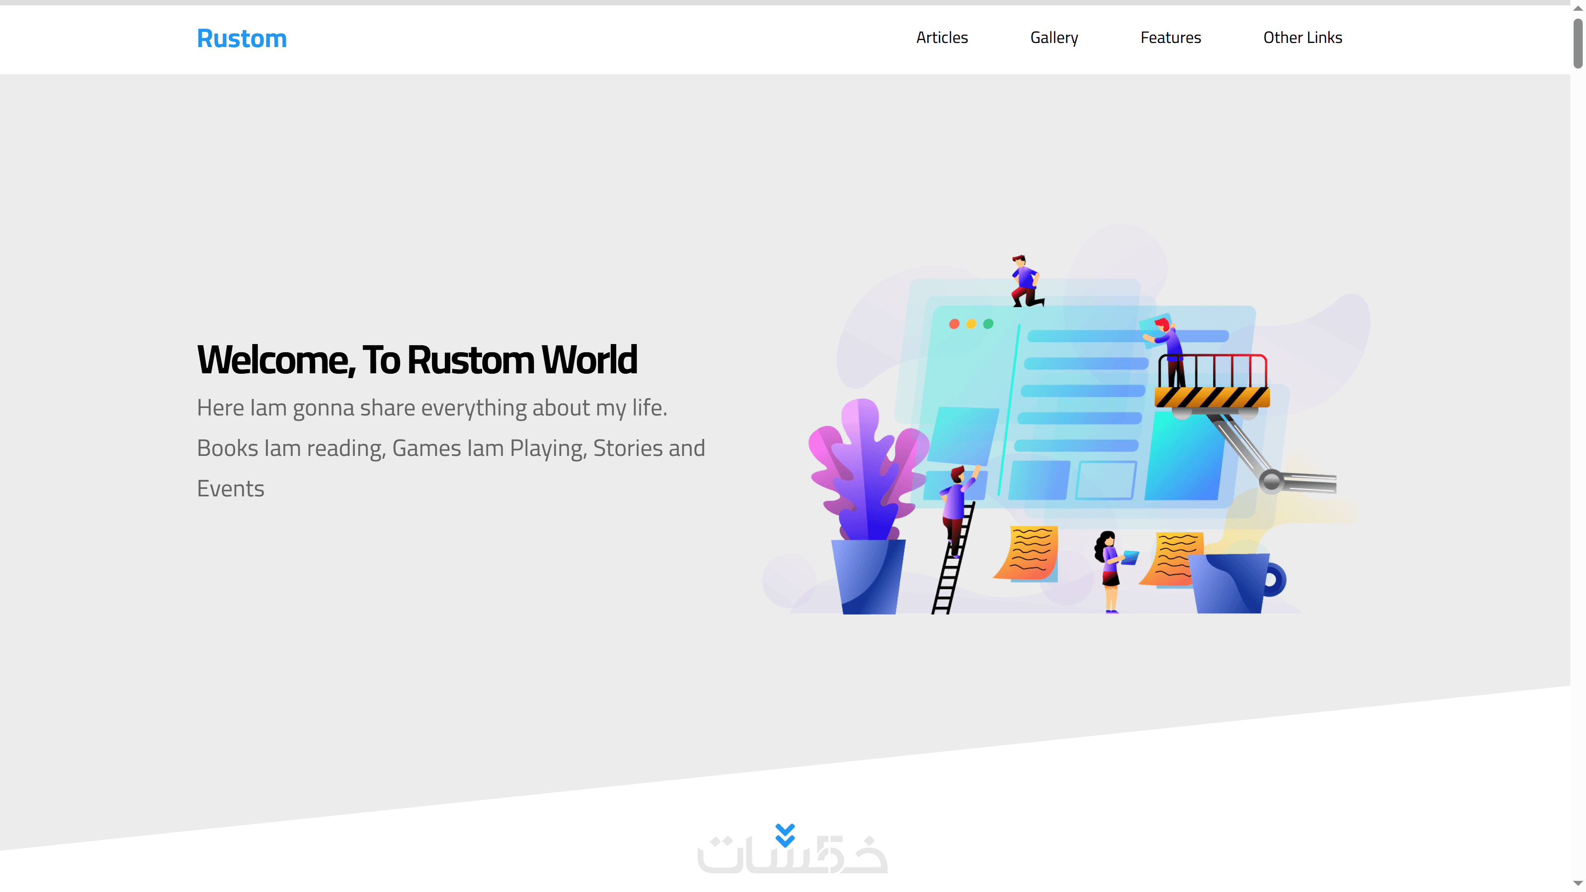The width and height of the screenshot is (1586, 892).
Task: Click the red dot in illustration window
Action: click(x=954, y=324)
